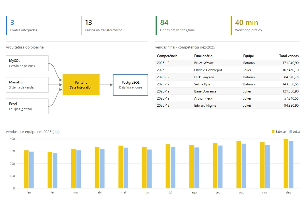Image resolution: width=306 pixels, height=219 pixels.
Task: Click the 'jan' axis label
Action: 29,192
